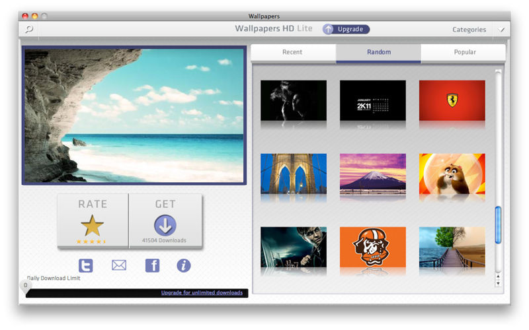Select the orange bulldog mascot wallpaper
Viewport: 529px width, 330px height.
373,247
